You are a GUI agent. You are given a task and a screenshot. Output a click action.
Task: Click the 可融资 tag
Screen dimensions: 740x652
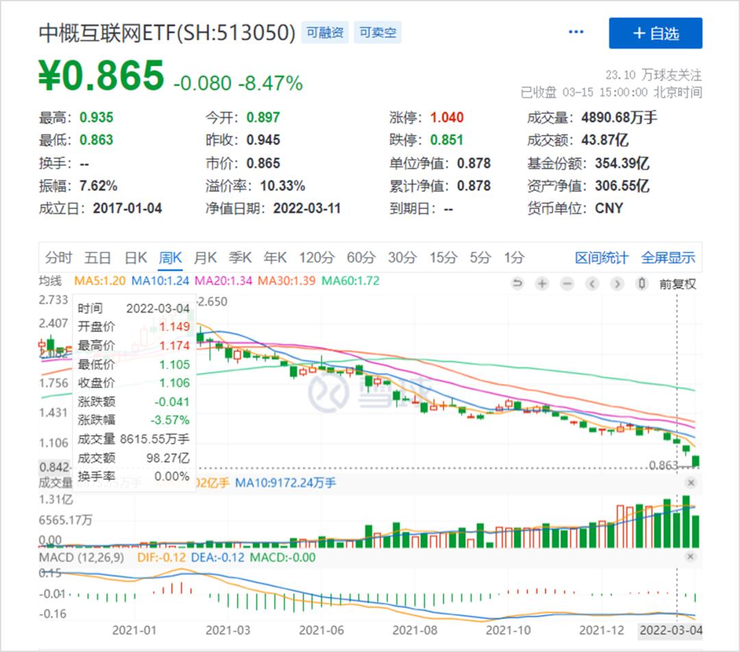(325, 33)
